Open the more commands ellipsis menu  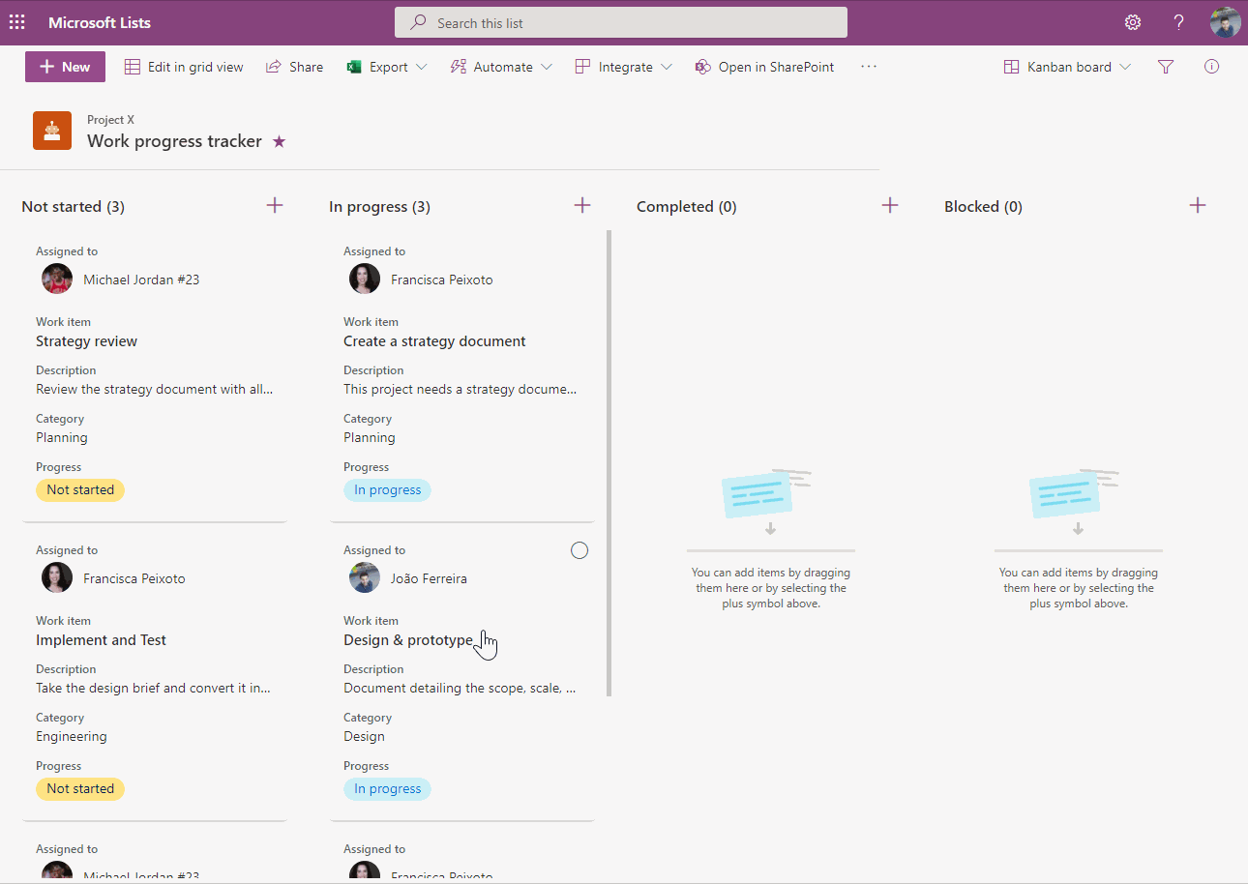[869, 67]
